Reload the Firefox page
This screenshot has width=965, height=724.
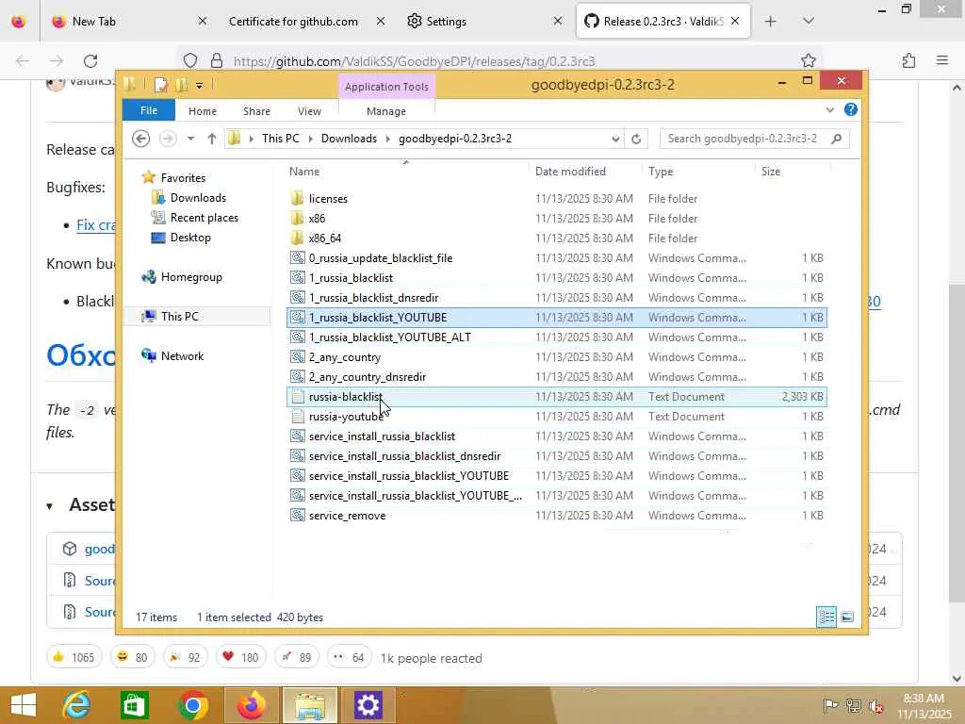pos(90,61)
